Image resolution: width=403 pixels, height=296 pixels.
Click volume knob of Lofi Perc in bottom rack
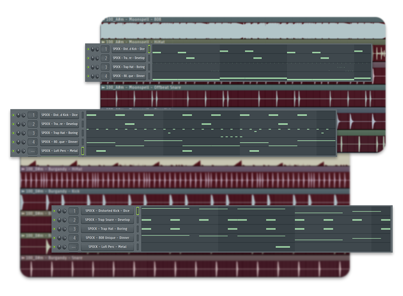pos(64,247)
